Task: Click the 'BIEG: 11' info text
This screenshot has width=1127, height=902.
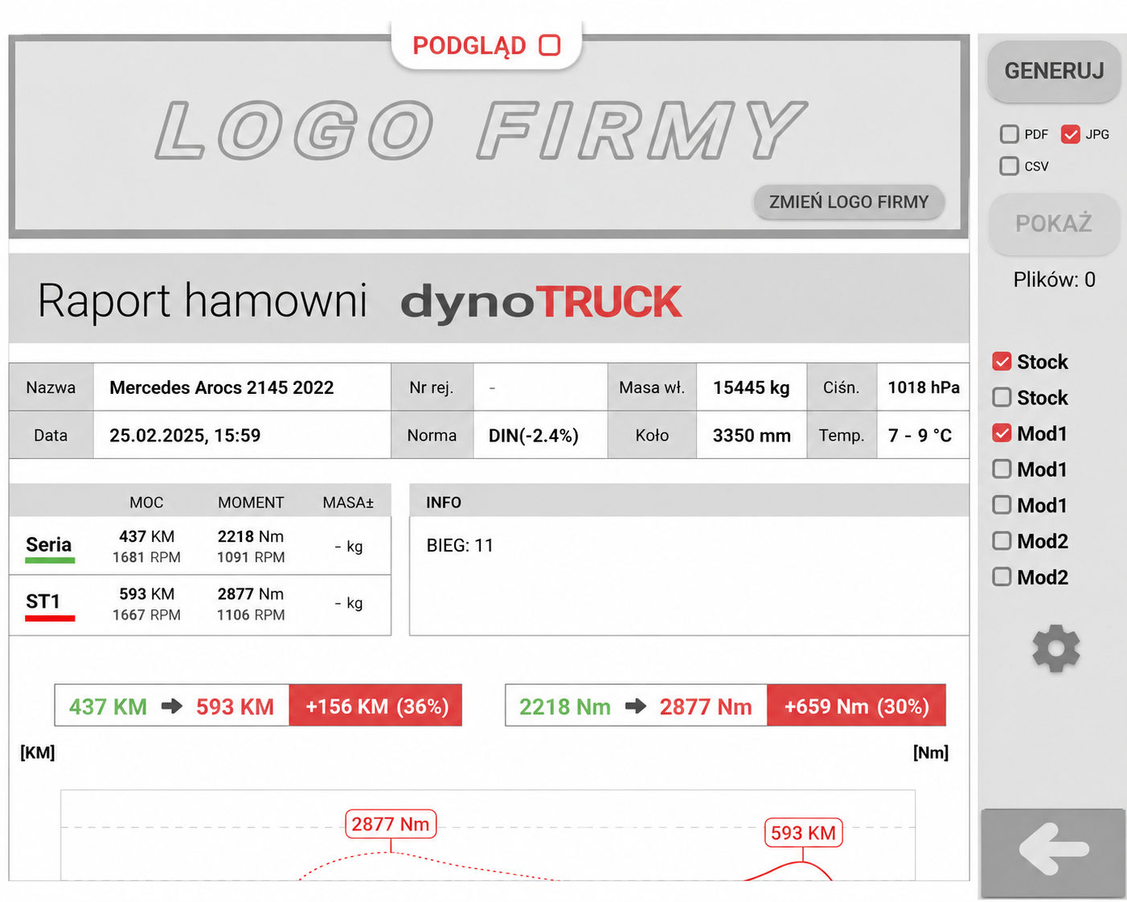Action: click(x=460, y=545)
